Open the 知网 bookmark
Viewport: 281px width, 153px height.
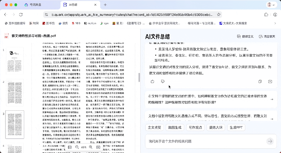tap(34, 23)
